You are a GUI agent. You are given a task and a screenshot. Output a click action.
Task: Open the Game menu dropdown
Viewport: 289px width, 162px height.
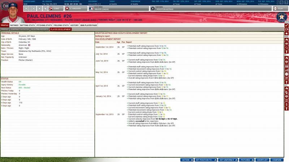coord(56,8)
